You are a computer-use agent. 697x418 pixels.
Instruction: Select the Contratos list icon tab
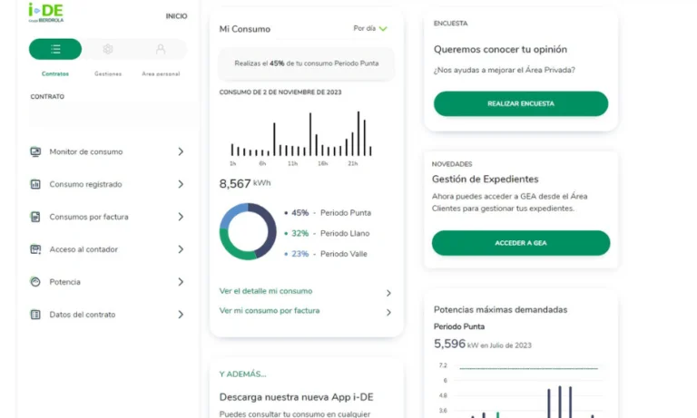[x=55, y=49]
